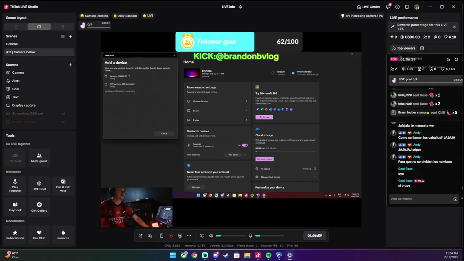
Task: Open chat panel settings gear
Action: [456, 59]
